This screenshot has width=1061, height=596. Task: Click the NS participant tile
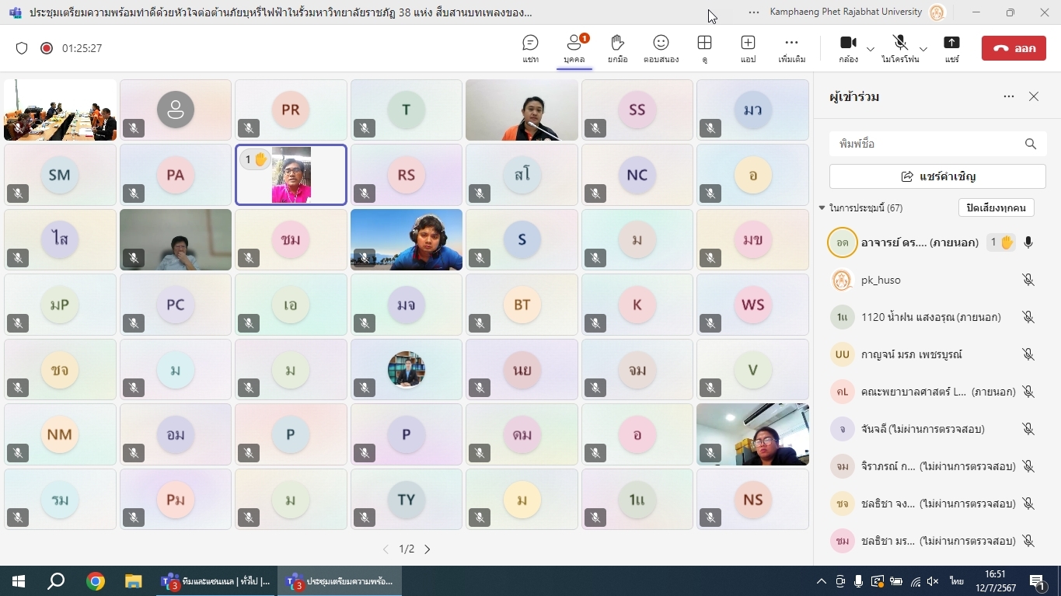[x=752, y=500]
